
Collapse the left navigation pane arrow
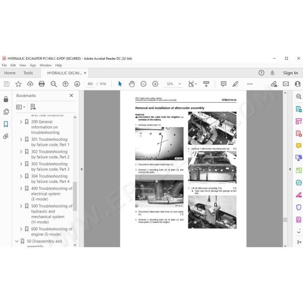click(x=81, y=169)
